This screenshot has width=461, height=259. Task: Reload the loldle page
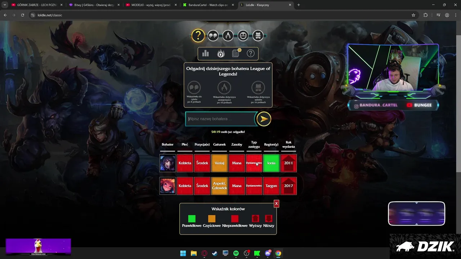pos(22,15)
